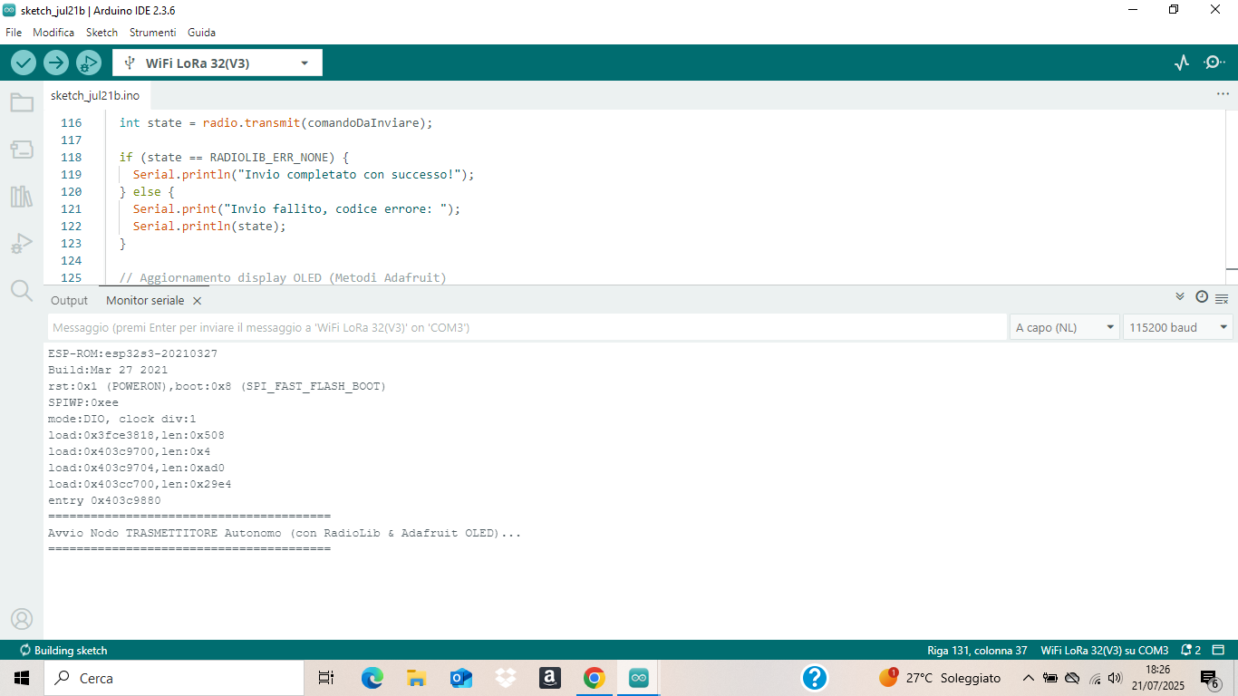Screen dimensions: 1238x696
Task: Open the Boards Manager sidebar icon
Action: pos(22,150)
